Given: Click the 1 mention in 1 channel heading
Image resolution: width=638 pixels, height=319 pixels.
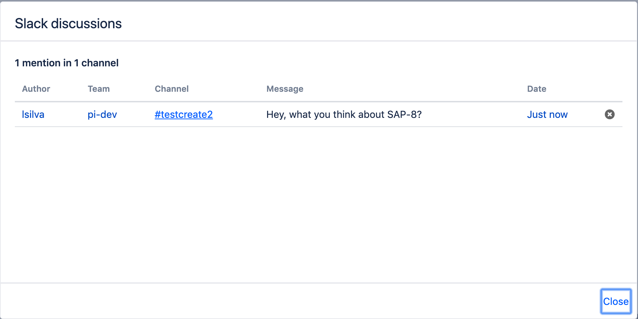Looking at the screenshot, I should point(66,63).
